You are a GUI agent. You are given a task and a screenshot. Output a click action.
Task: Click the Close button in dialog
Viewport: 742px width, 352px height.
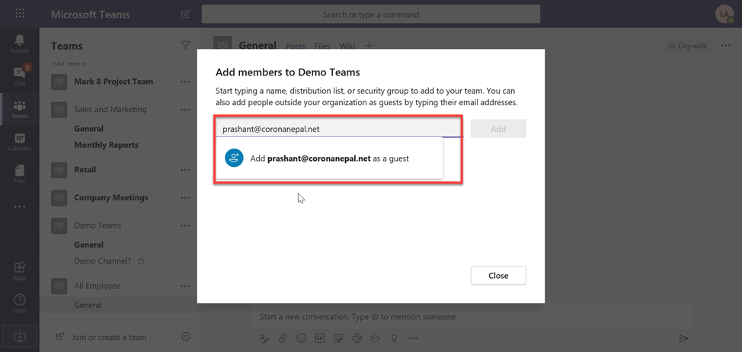click(x=498, y=275)
